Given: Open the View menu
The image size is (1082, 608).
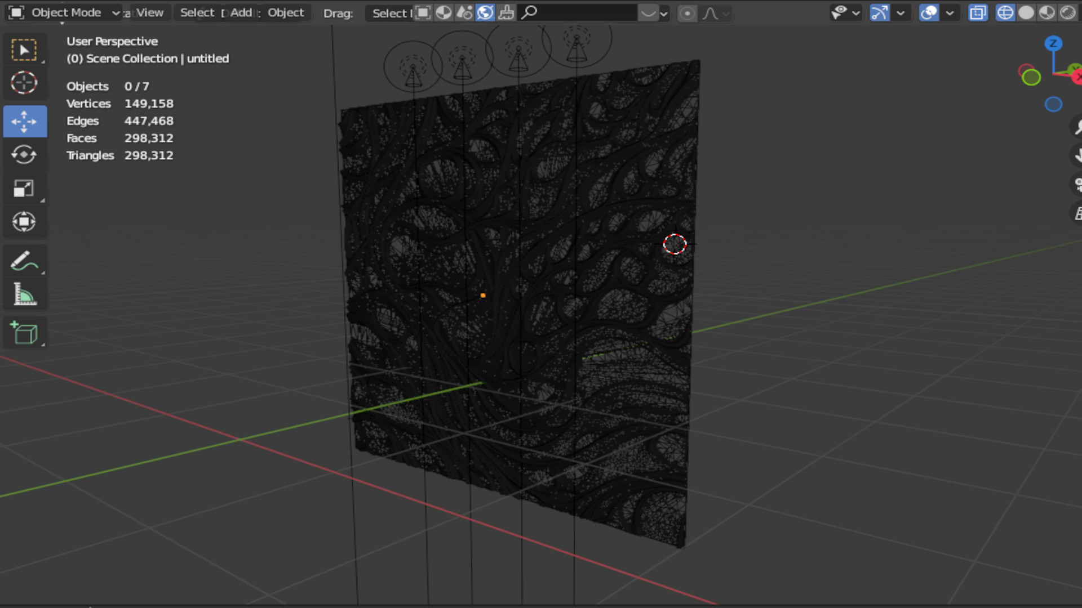Looking at the screenshot, I should click(x=149, y=12).
